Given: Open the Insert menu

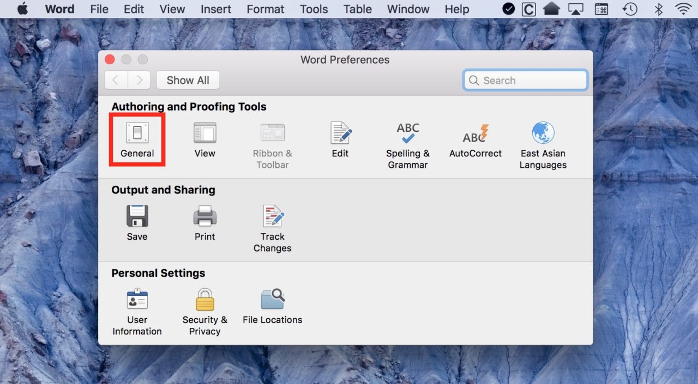Looking at the screenshot, I should point(216,9).
